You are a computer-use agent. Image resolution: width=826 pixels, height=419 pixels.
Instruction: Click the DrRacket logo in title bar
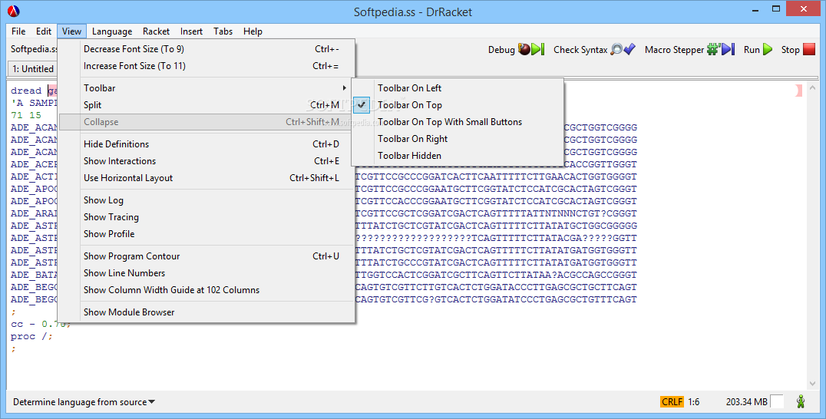pos(14,11)
